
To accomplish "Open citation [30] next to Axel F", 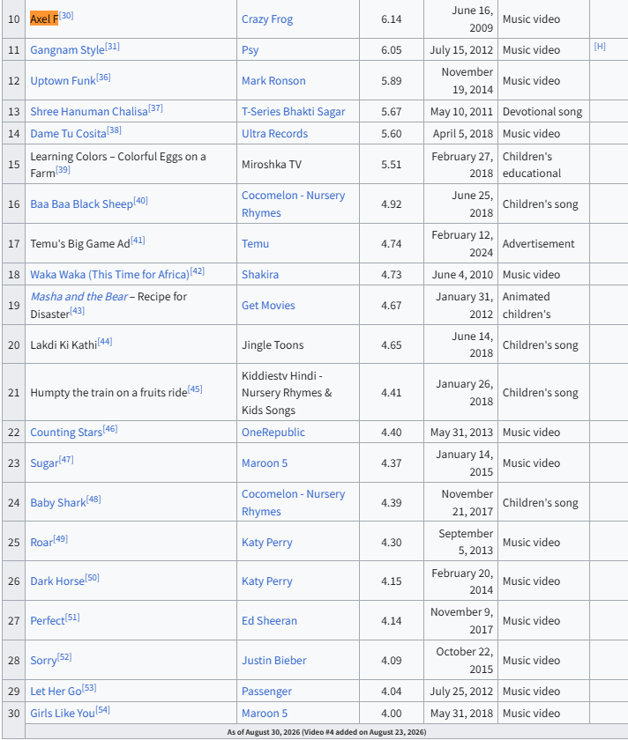I will point(66,16).
